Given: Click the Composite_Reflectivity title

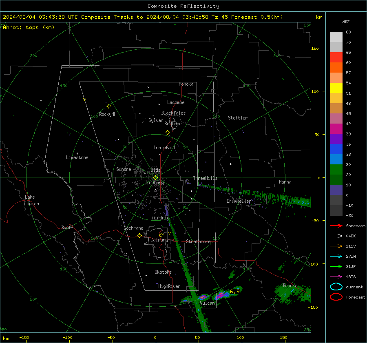Looking at the screenshot, I should click(x=183, y=6).
